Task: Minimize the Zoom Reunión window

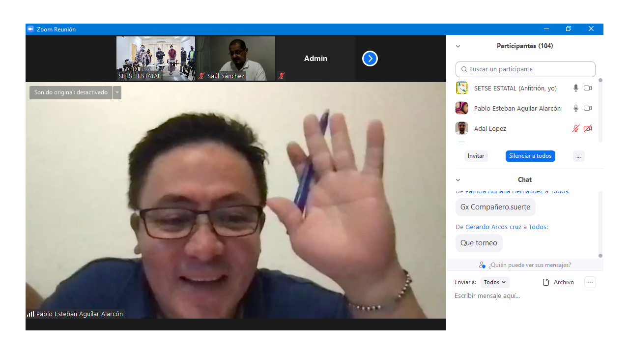Action: pyautogui.click(x=546, y=29)
